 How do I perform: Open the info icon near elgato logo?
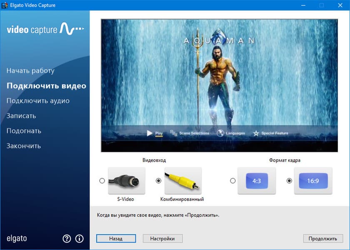(79, 239)
